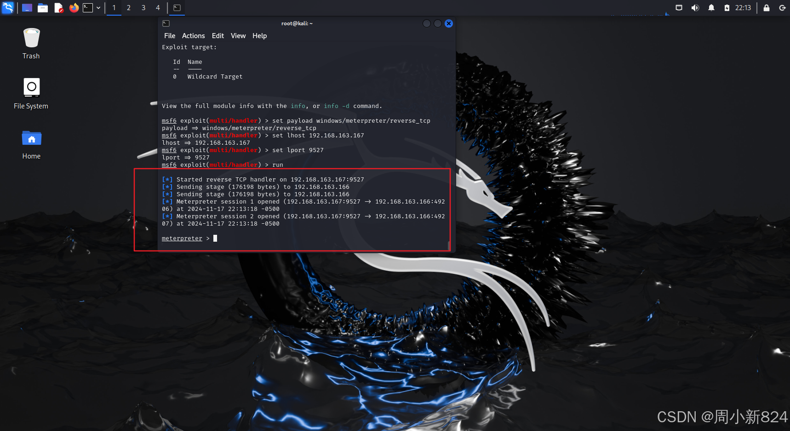Image resolution: width=790 pixels, height=431 pixels.
Task: Switch to workspace 1
Action: pyautogui.click(x=114, y=8)
